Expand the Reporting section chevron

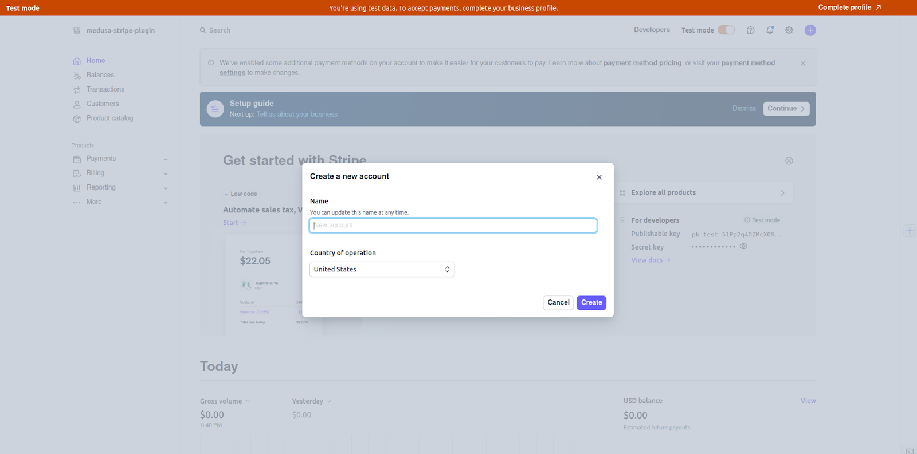[x=166, y=188]
